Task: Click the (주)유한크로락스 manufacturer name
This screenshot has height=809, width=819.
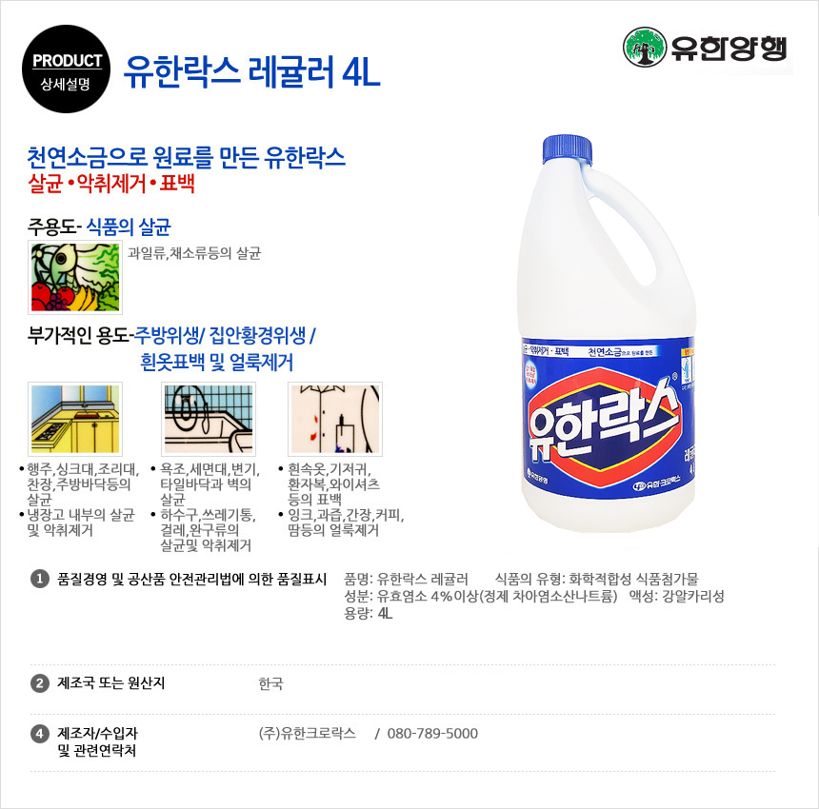Action: (307, 733)
